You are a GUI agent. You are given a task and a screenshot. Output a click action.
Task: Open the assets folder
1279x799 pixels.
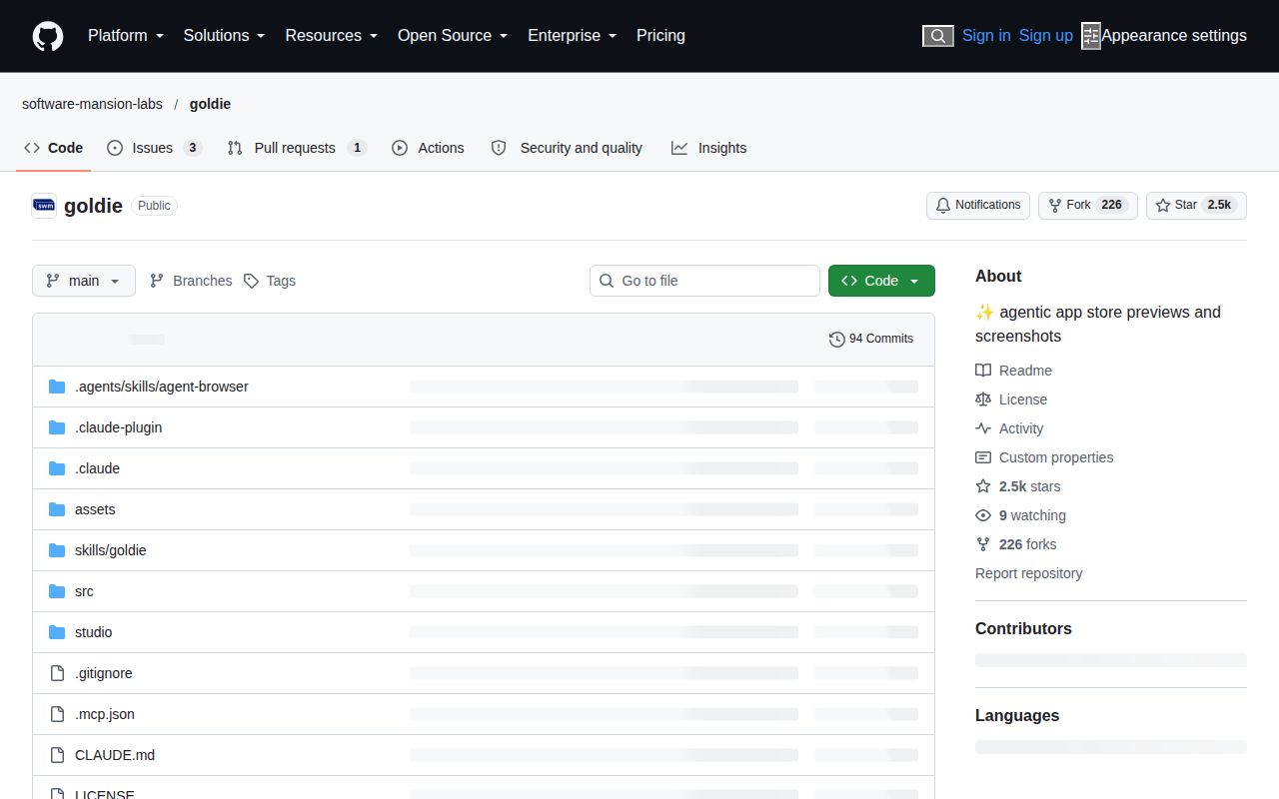[x=95, y=509]
